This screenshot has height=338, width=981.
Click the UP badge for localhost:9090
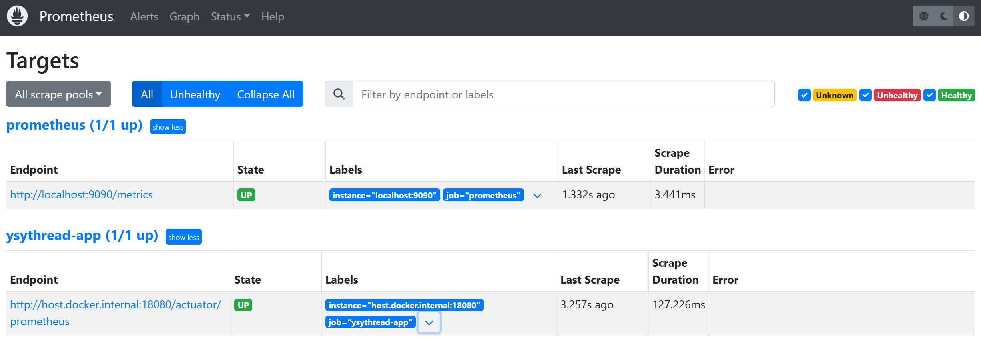pos(246,195)
